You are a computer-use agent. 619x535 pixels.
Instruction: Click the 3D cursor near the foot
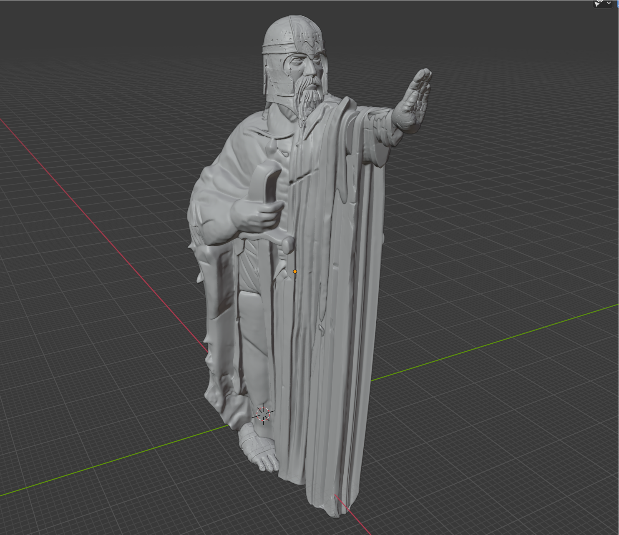[x=263, y=414]
